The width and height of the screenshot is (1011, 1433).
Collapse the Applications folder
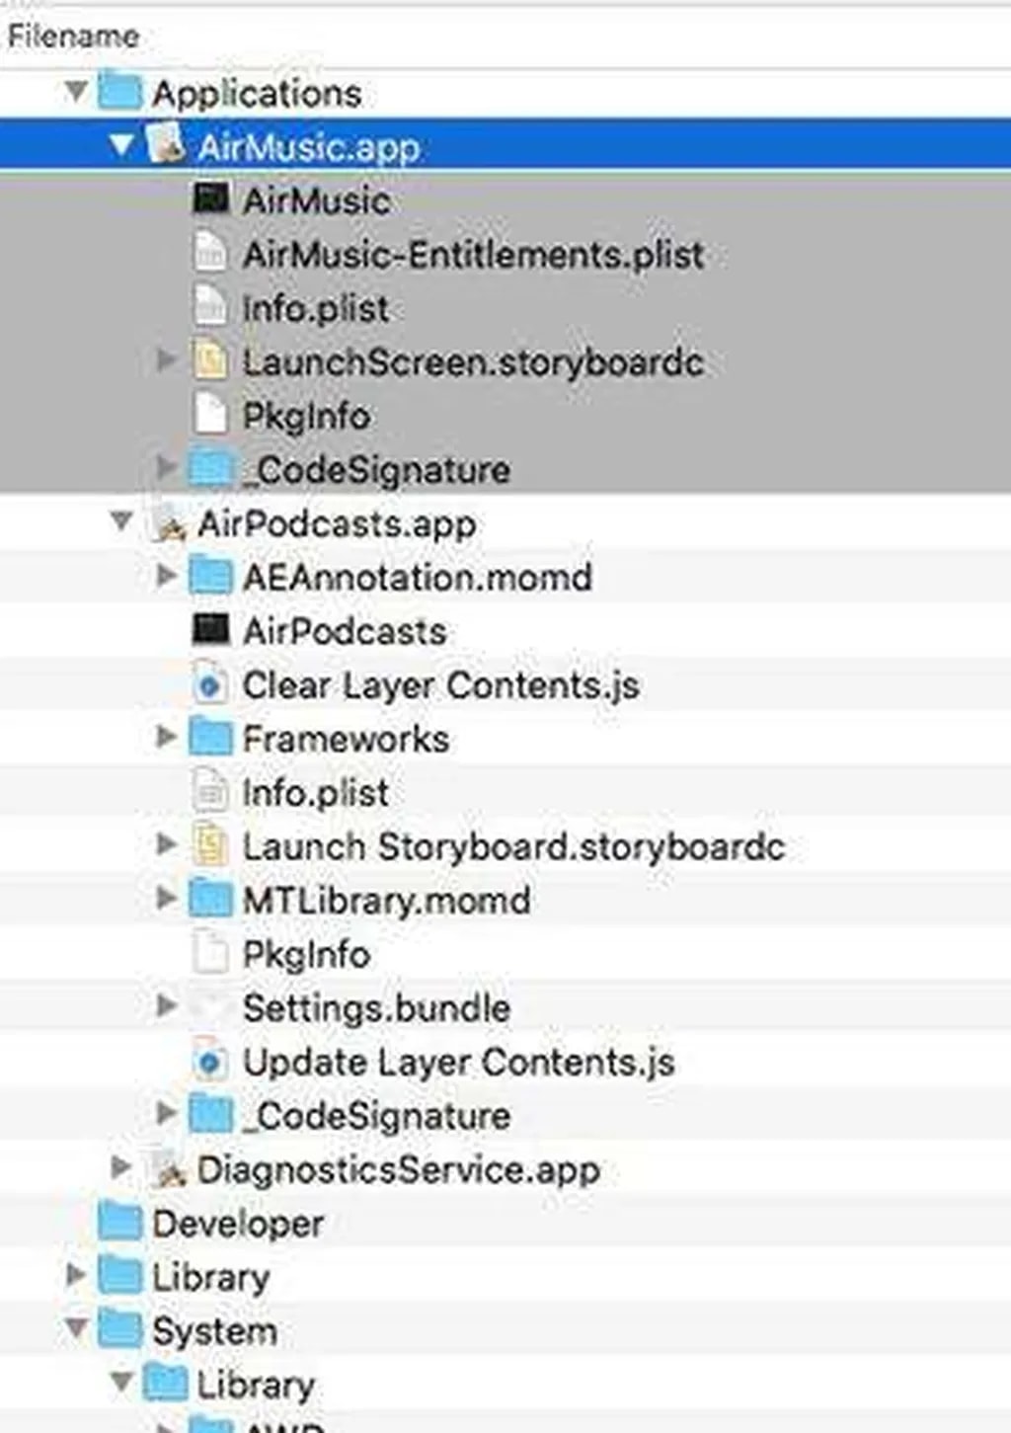coord(76,92)
